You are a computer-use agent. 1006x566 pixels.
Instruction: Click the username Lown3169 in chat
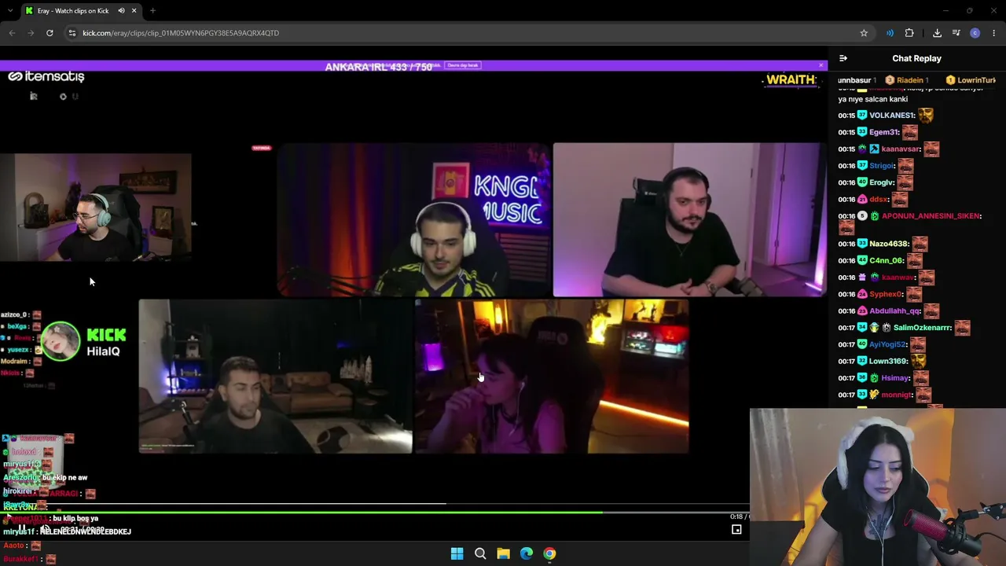889,362
